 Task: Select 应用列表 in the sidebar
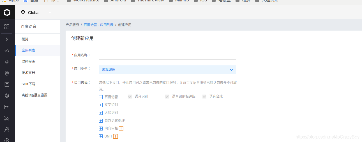point(38,50)
